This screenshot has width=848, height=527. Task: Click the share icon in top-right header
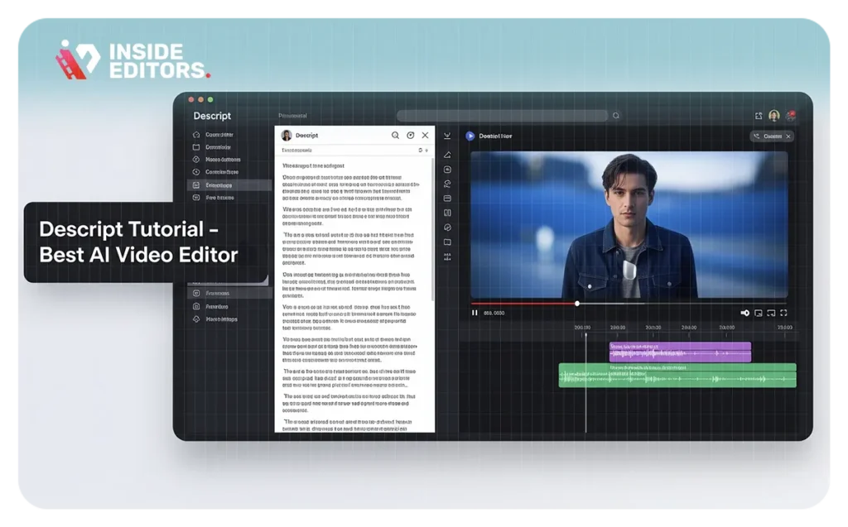759,116
